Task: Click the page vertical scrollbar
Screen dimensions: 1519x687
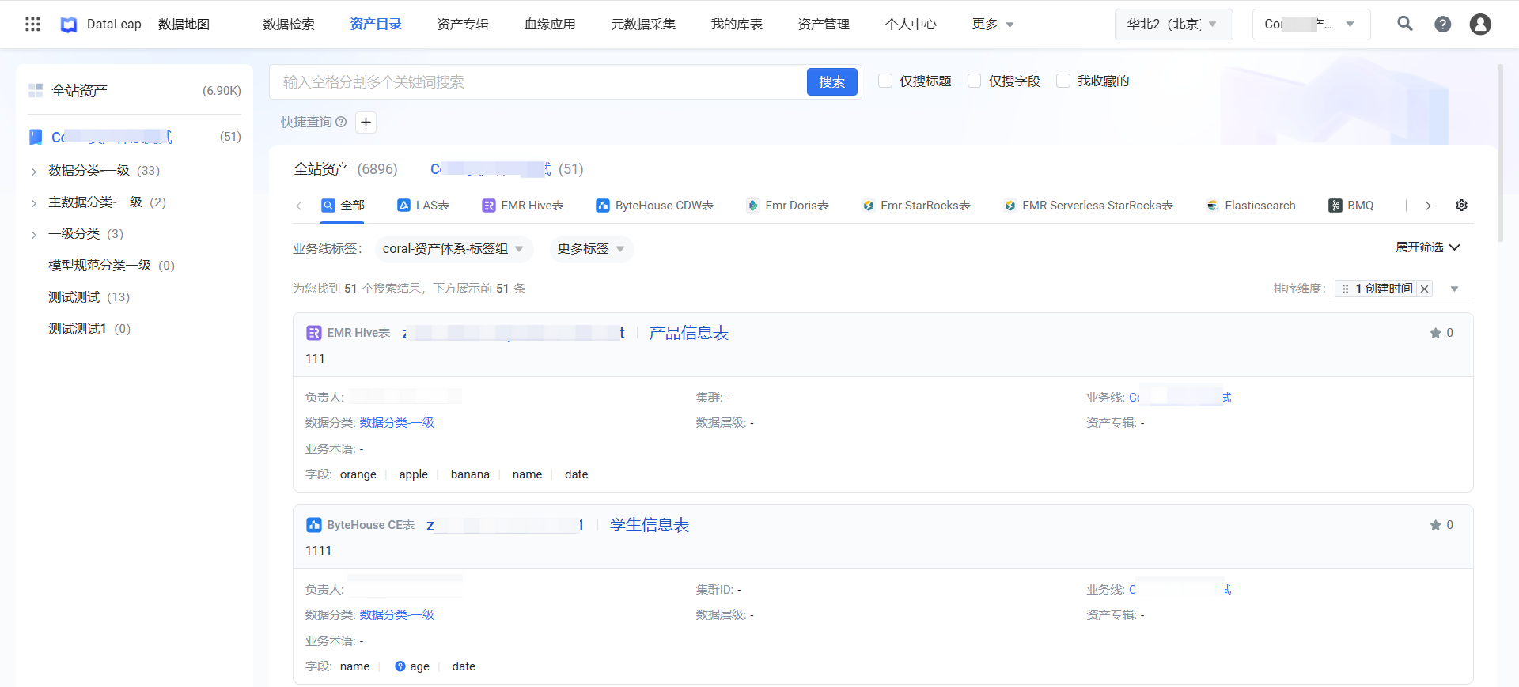Action: [1500, 153]
